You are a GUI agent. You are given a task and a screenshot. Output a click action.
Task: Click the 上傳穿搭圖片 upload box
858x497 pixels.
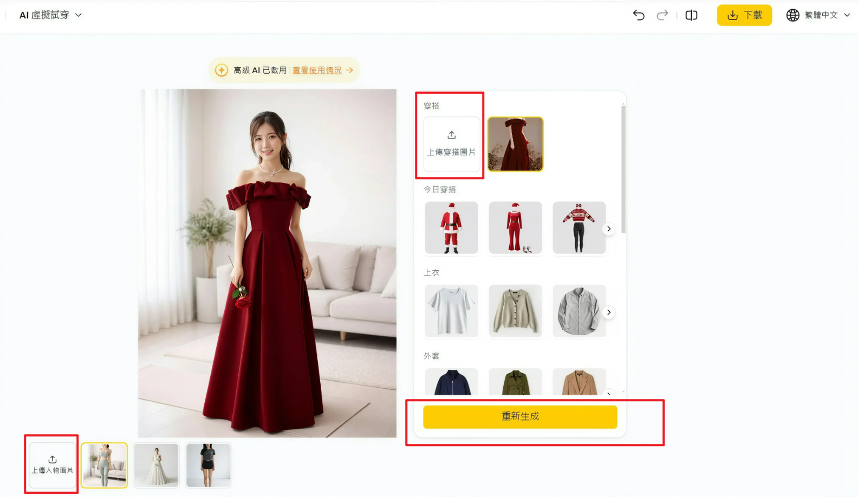point(452,144)
